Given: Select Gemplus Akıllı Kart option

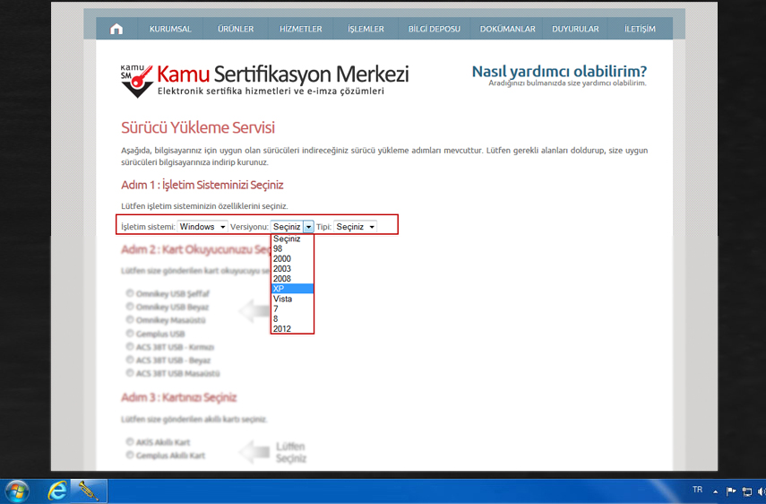Looking at the screenshot, I should pyautogui.click(x=129, y=455).
